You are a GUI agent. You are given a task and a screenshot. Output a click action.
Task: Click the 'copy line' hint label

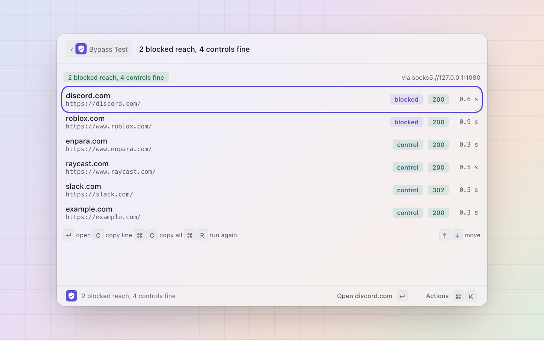pos(119,235)
